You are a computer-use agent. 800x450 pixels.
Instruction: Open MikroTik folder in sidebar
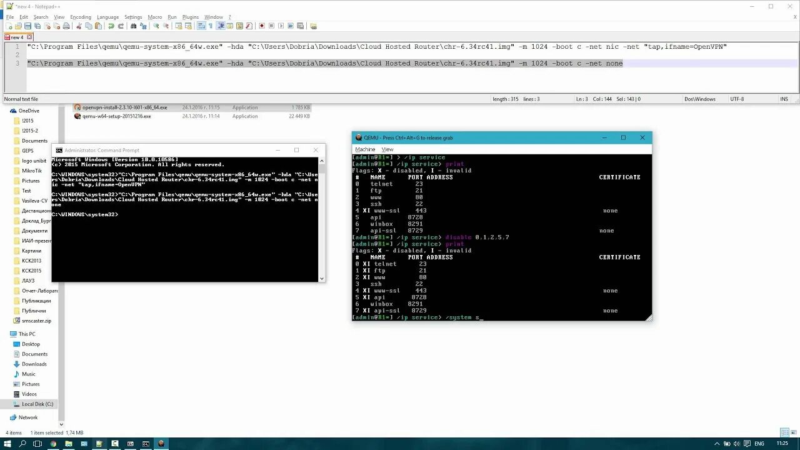coord(32,171)
